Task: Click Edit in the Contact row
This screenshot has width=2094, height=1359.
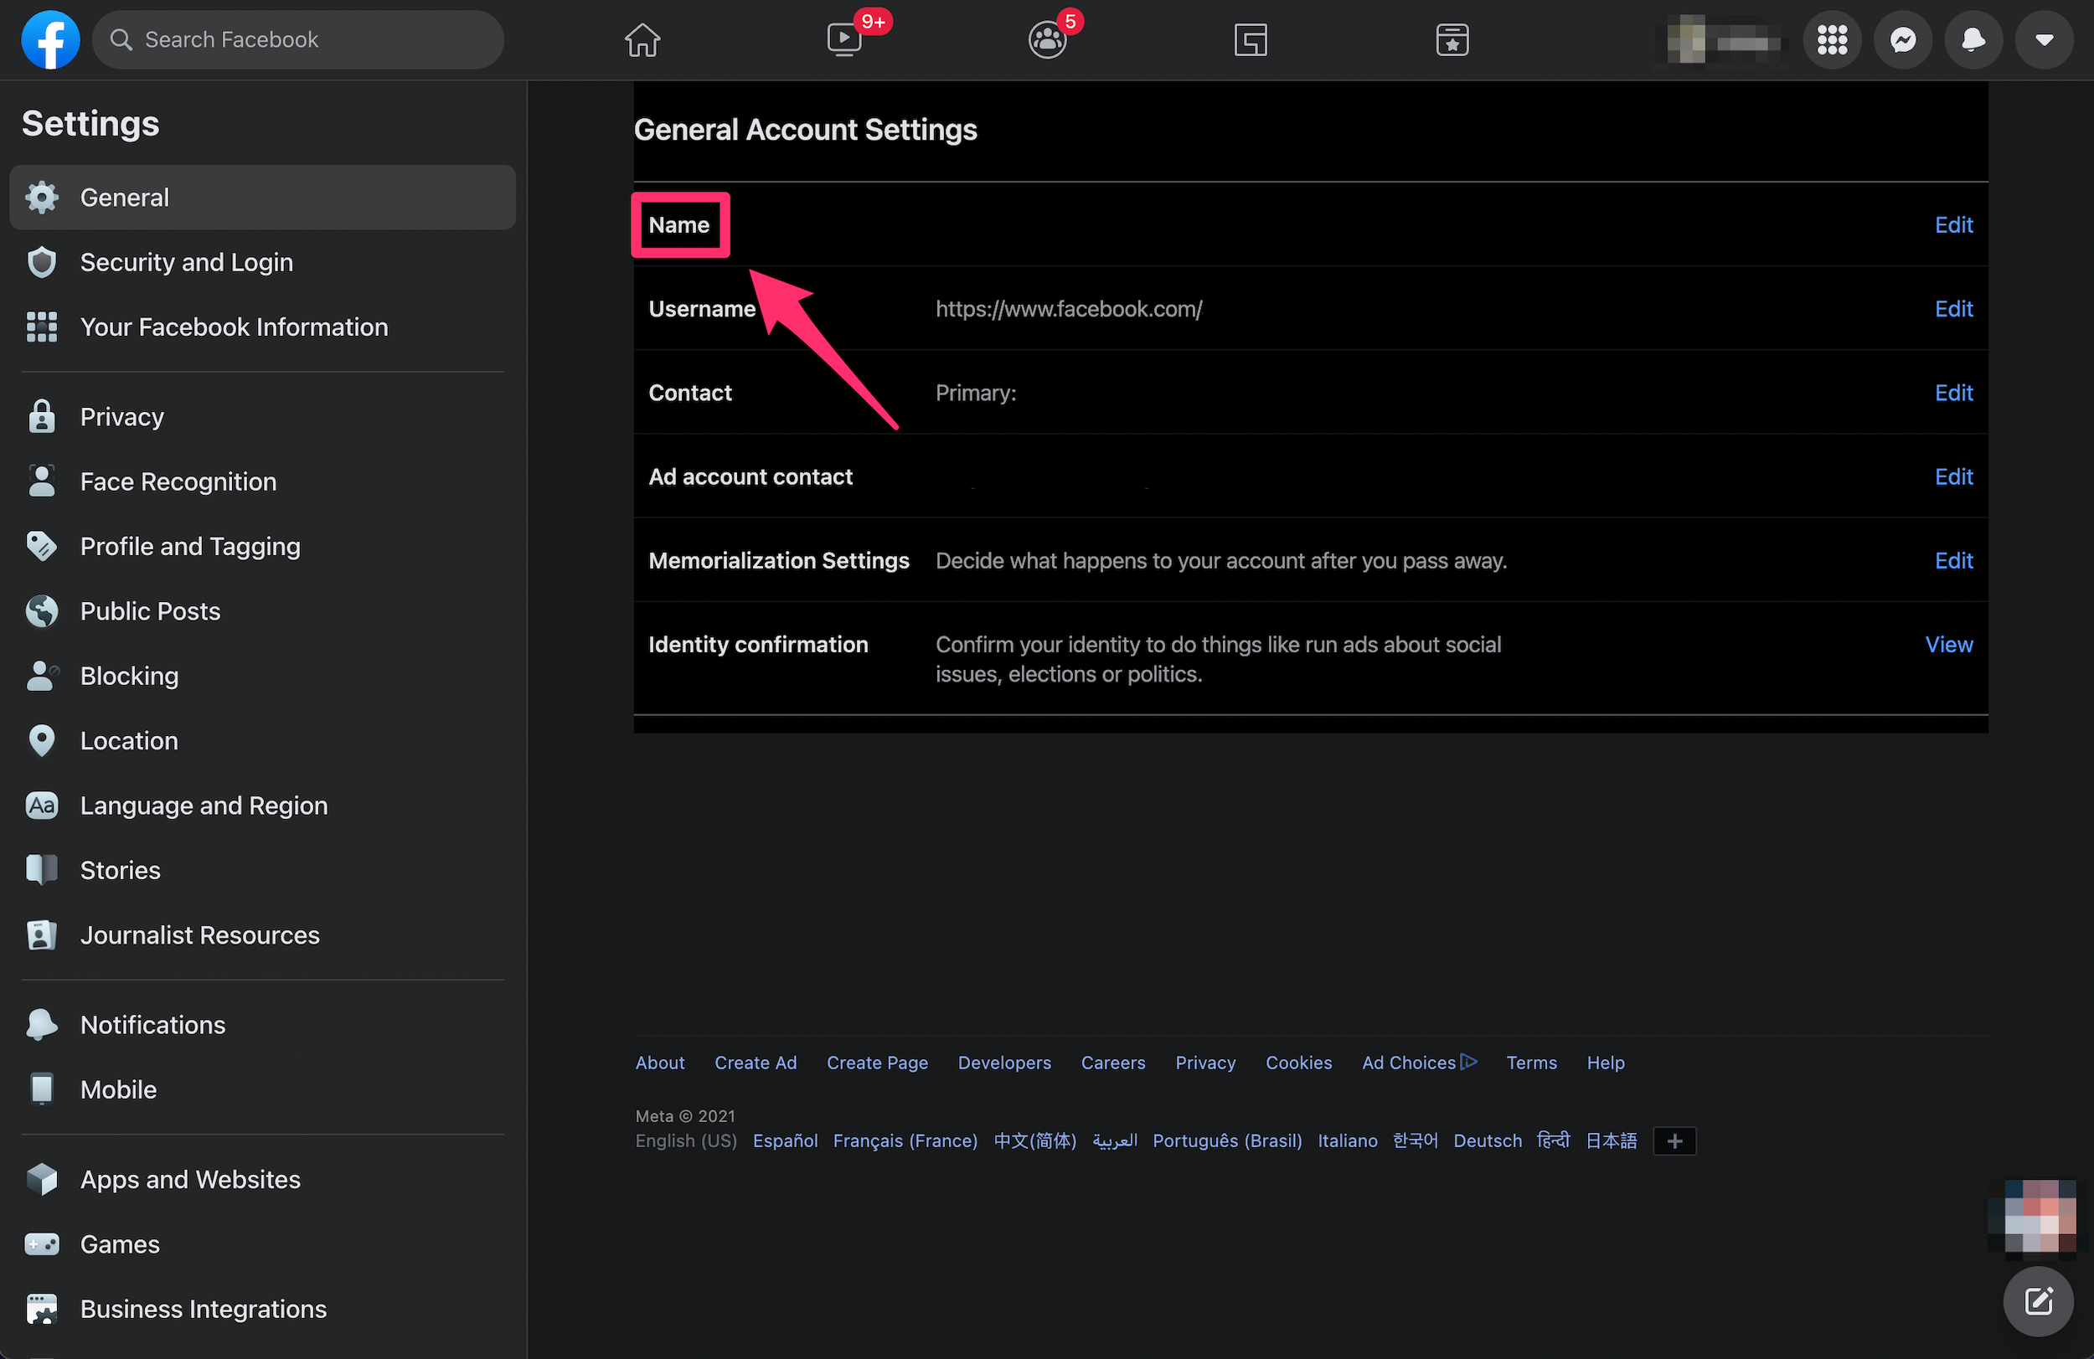Action: (1953, 394)
